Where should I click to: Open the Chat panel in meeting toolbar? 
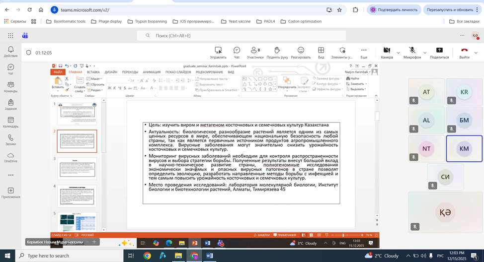point(237,53)
